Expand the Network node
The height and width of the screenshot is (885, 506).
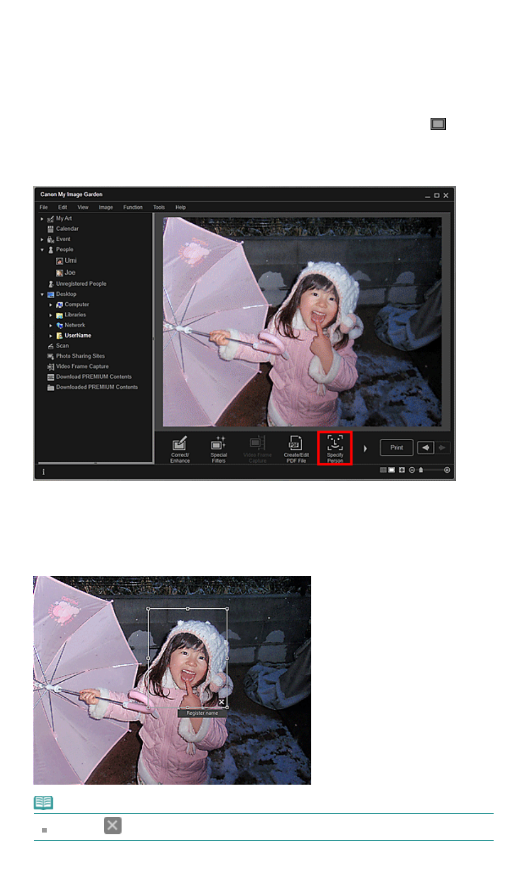(x=51, y=325)
